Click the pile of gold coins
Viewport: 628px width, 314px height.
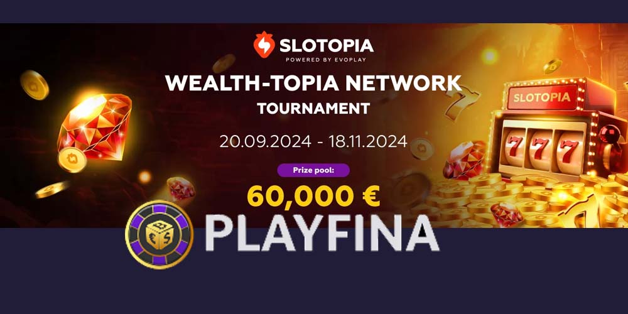521,200
